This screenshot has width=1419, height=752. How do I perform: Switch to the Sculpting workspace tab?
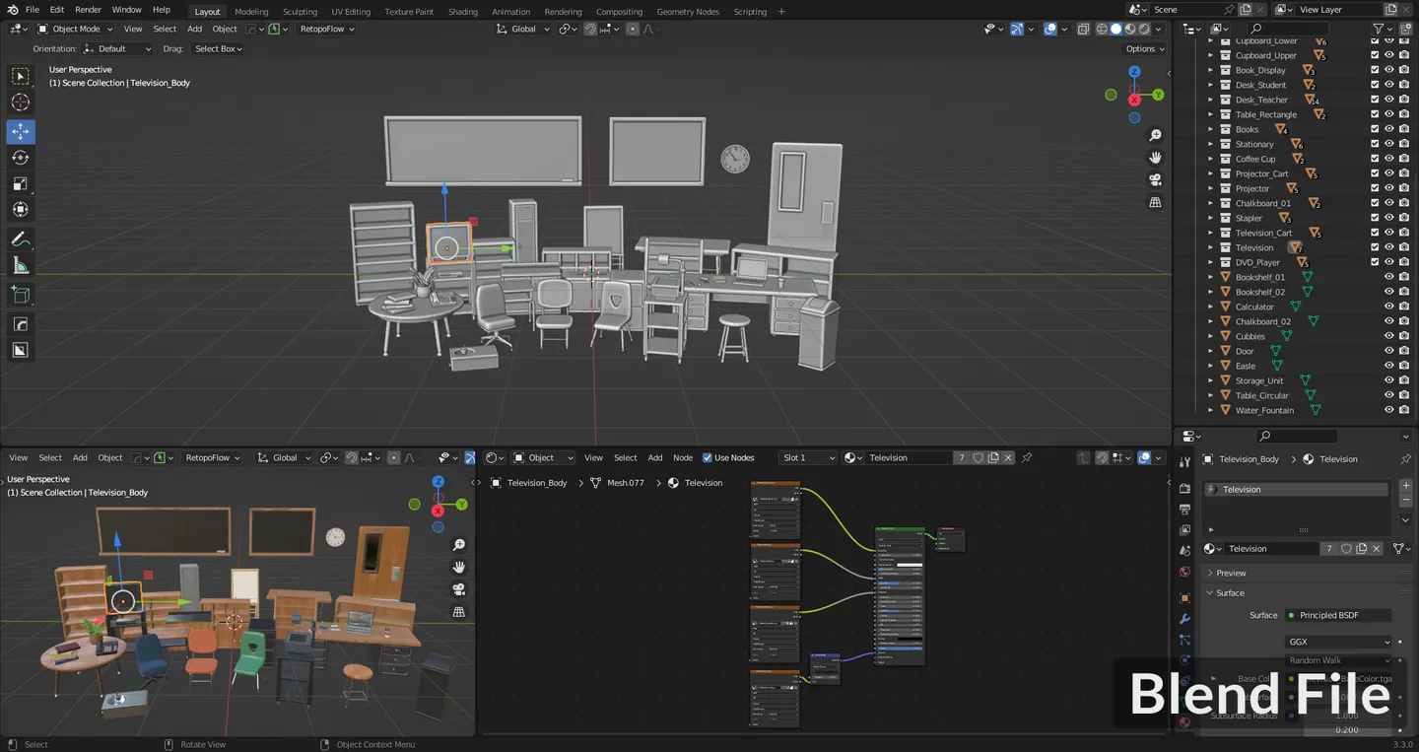[x=300, y=12]
